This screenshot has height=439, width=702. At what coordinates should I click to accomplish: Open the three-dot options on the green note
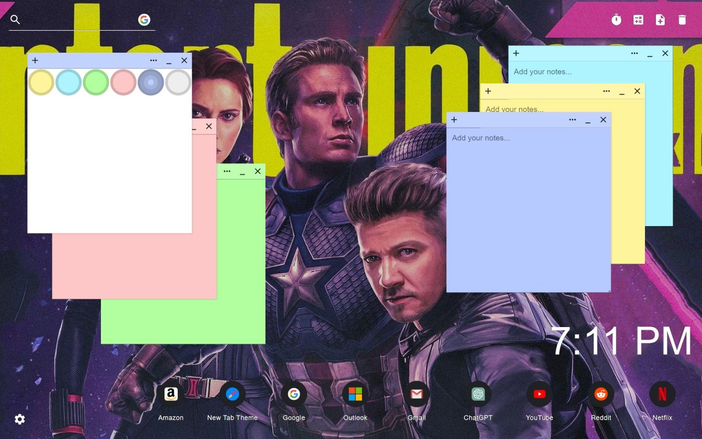point(227,171)
